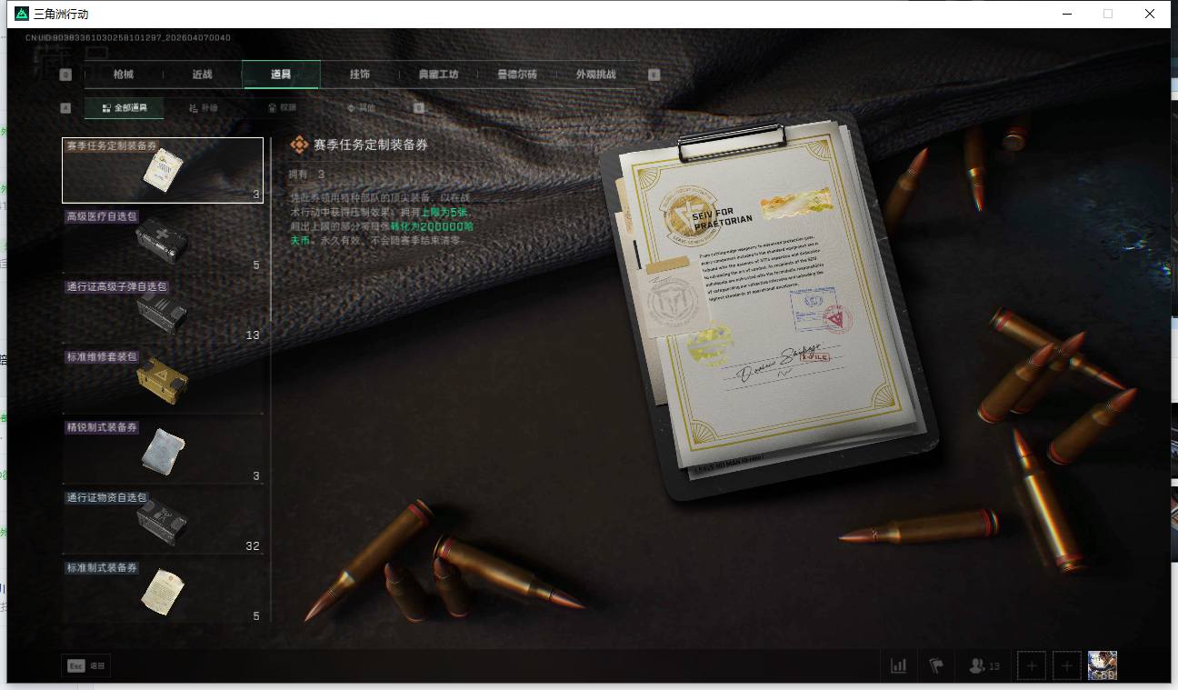Select 通行证物资自选包 item
1178x690 pixels.
pyautogui.click(x=163, y=523)
